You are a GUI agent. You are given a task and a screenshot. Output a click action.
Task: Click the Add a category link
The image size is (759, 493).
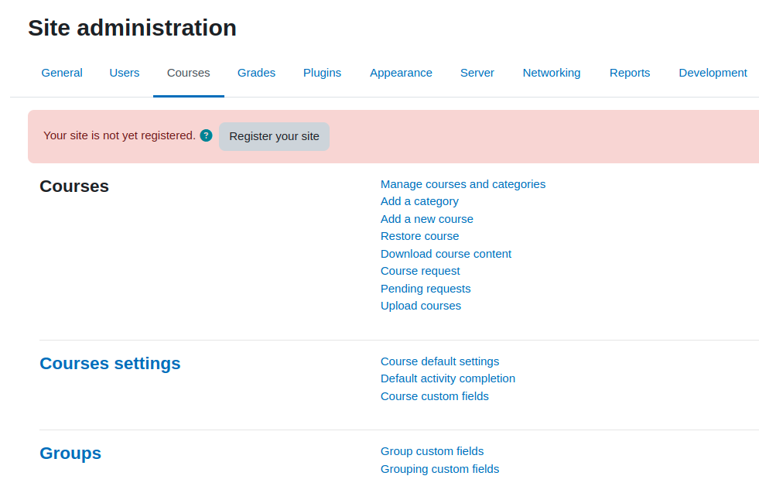tap(419, 201)
